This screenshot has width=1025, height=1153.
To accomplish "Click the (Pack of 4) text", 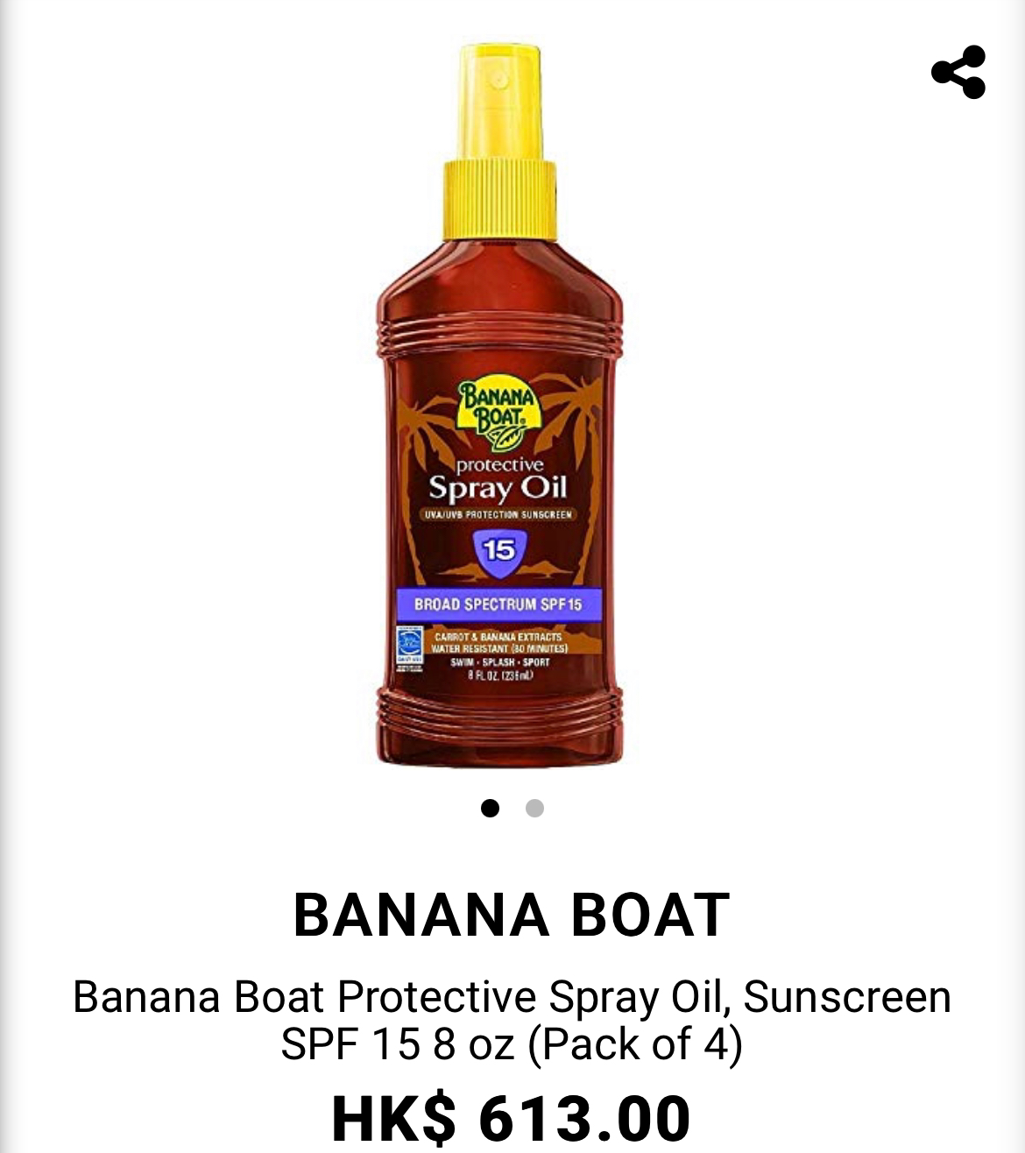I will click(635, 1043).
